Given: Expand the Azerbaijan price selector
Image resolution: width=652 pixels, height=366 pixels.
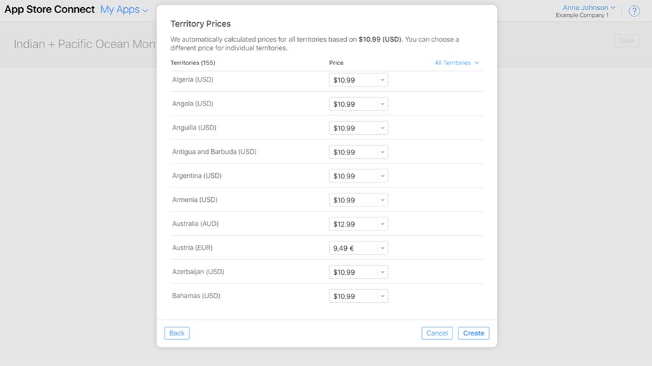Looking at the screenshot, I should (x=359, y=272).
